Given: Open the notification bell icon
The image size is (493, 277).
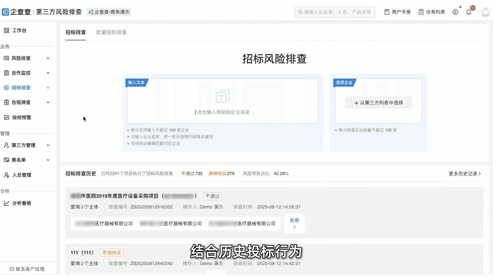Looking at the screenshot, I should click(469, 12).
